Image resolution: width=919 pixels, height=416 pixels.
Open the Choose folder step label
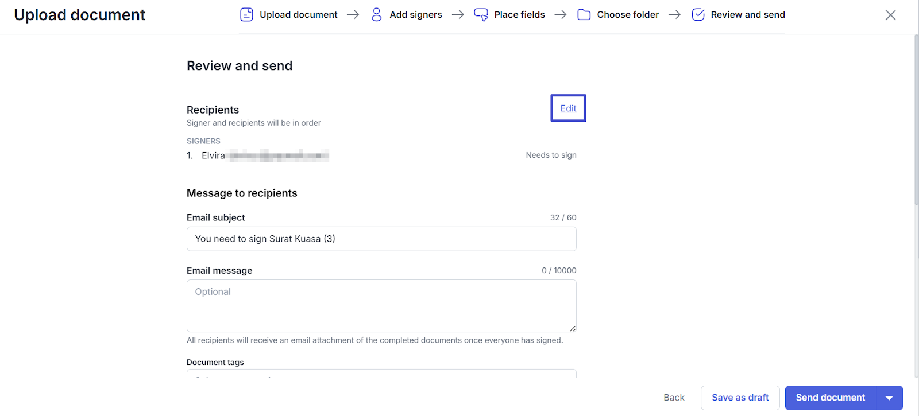(628, 15)
